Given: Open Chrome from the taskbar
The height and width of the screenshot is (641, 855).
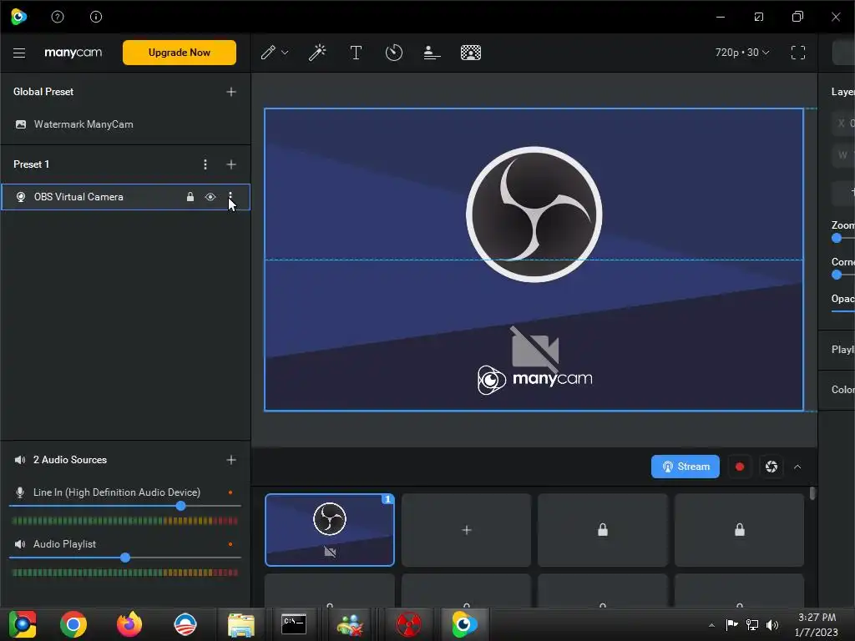Looking at the screenshot, I should coord(73,624).
